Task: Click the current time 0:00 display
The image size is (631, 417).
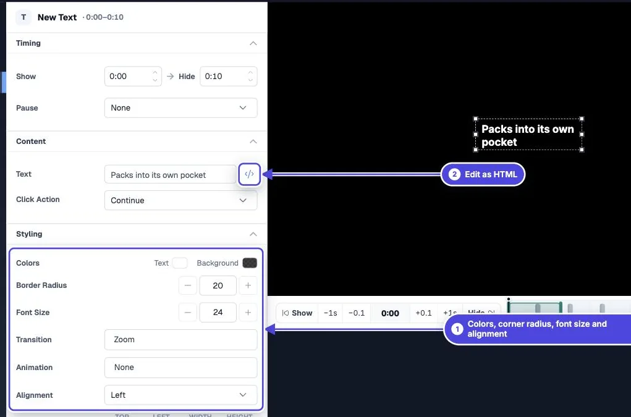Action: click(390, 313)
